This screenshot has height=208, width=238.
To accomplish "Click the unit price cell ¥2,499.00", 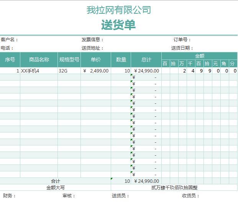I will click(x=96, y=71).
